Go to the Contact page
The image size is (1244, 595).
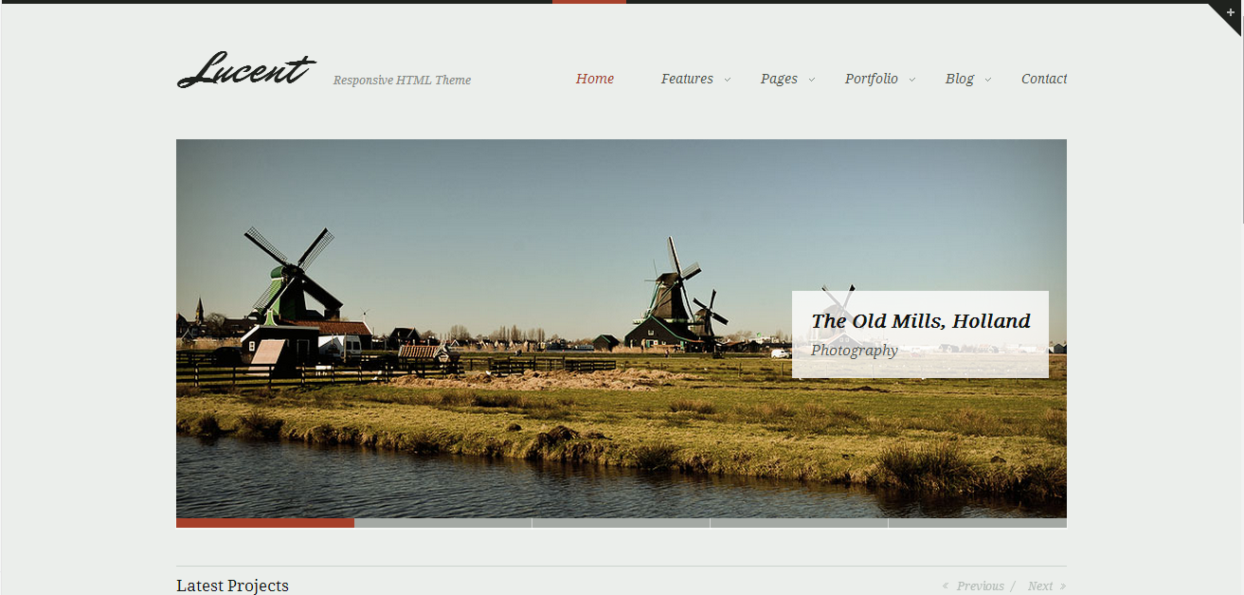pos(1044,79)
